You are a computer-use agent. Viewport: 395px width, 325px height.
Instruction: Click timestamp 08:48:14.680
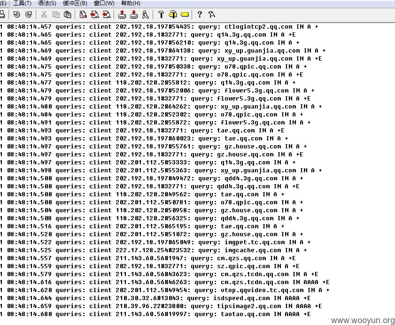click(x=29, y=314)
